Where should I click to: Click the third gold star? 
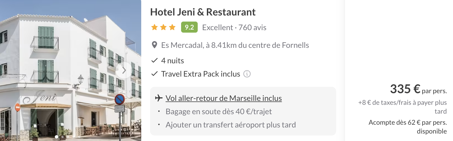click(x=172, y=27)
